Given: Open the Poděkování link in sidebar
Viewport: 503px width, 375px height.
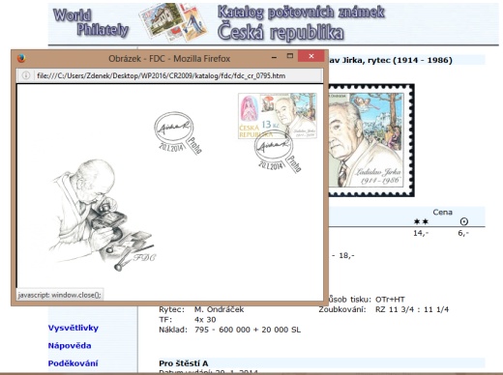Looking at the screenshot, I should click(x=73, y=363).
